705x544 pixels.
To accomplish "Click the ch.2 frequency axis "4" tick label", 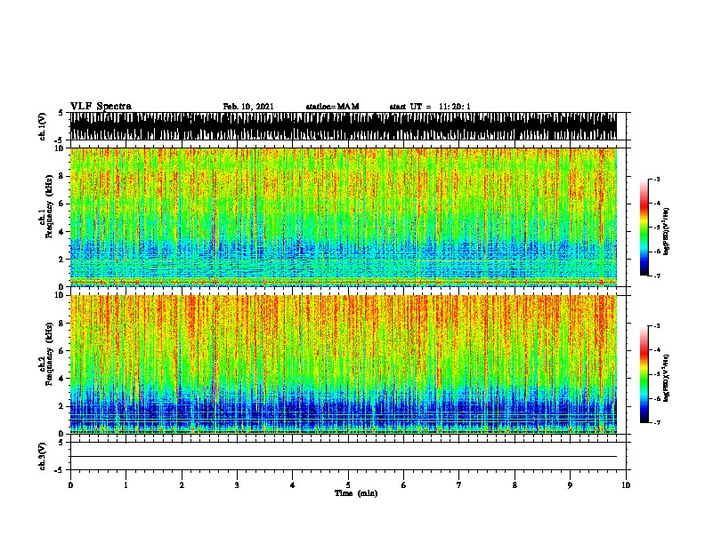I will tap(62, 379).
